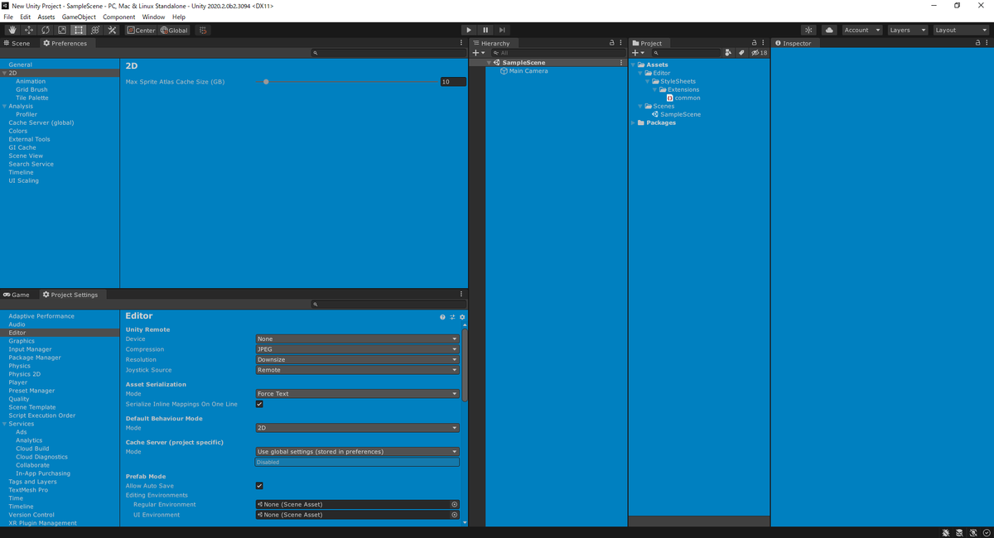994x538 pixels.
Task: Switch to the Game tab
Action: [17, 295]
